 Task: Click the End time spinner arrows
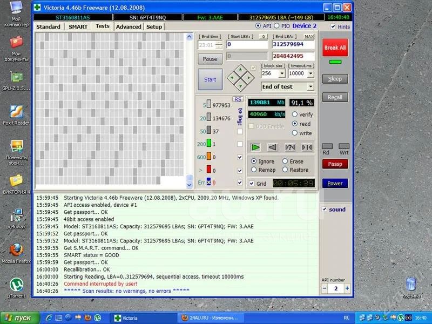tap(219, 45)
